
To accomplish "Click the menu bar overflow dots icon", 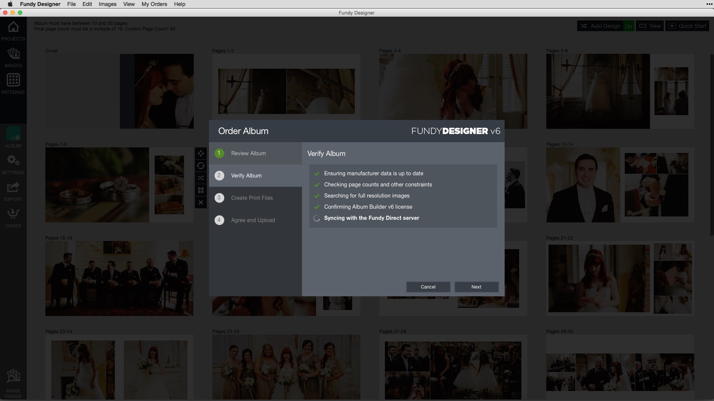I will [x=709, y=4].
